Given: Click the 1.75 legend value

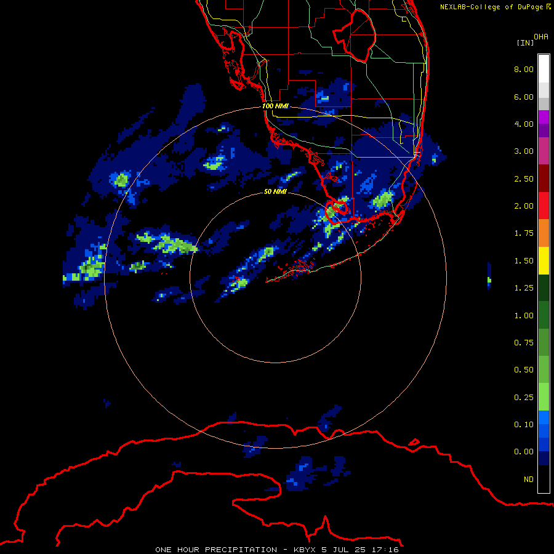Looking at the screenshot, I should pos(524,233).
